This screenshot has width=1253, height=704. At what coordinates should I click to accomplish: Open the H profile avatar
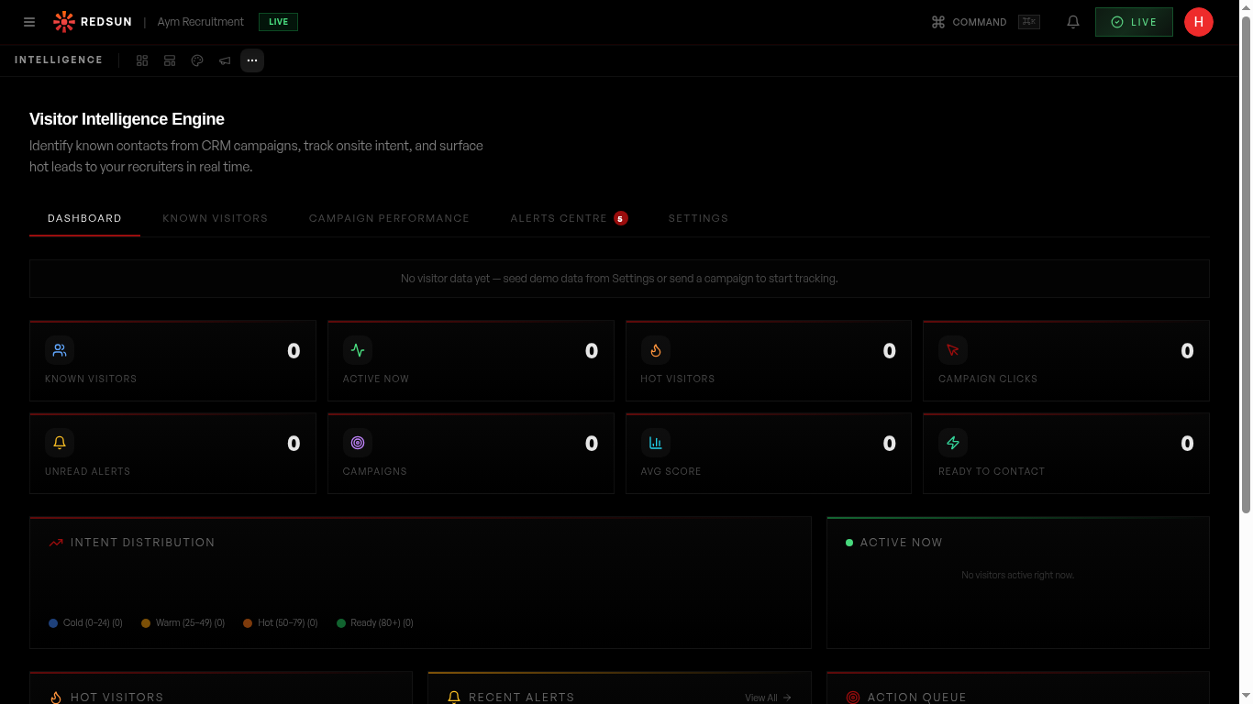tap(1199, 21)
